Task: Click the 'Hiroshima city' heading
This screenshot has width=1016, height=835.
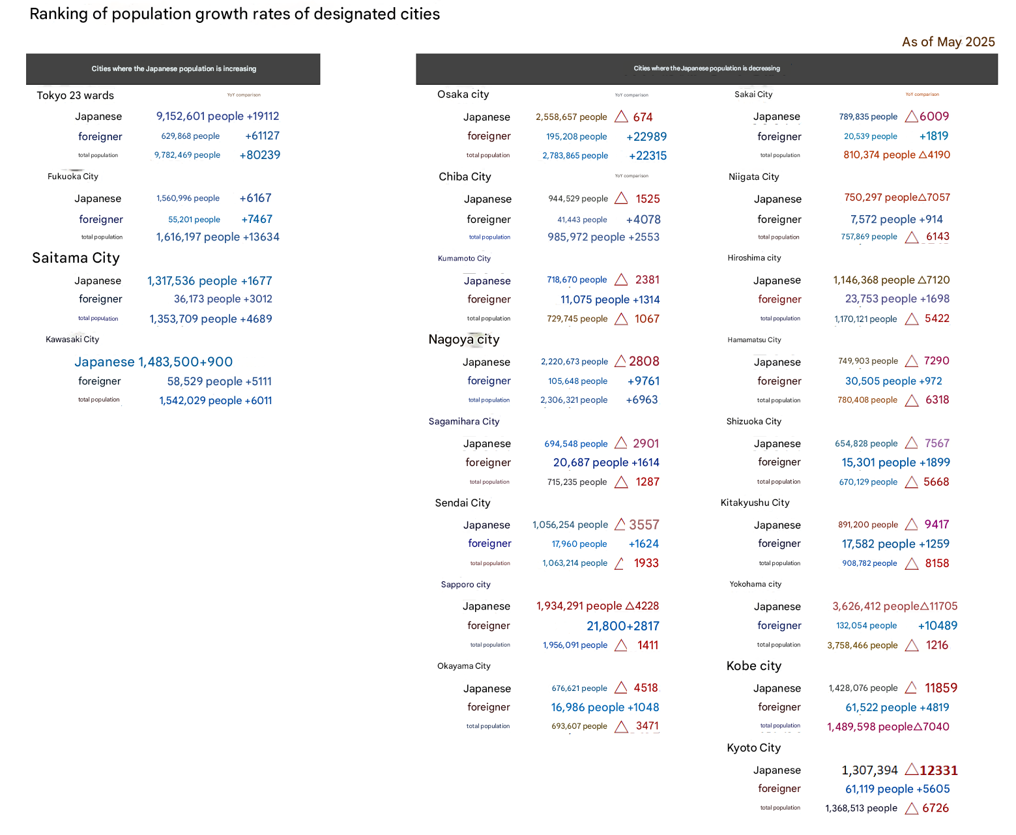Action: click(x=754, y=258)
